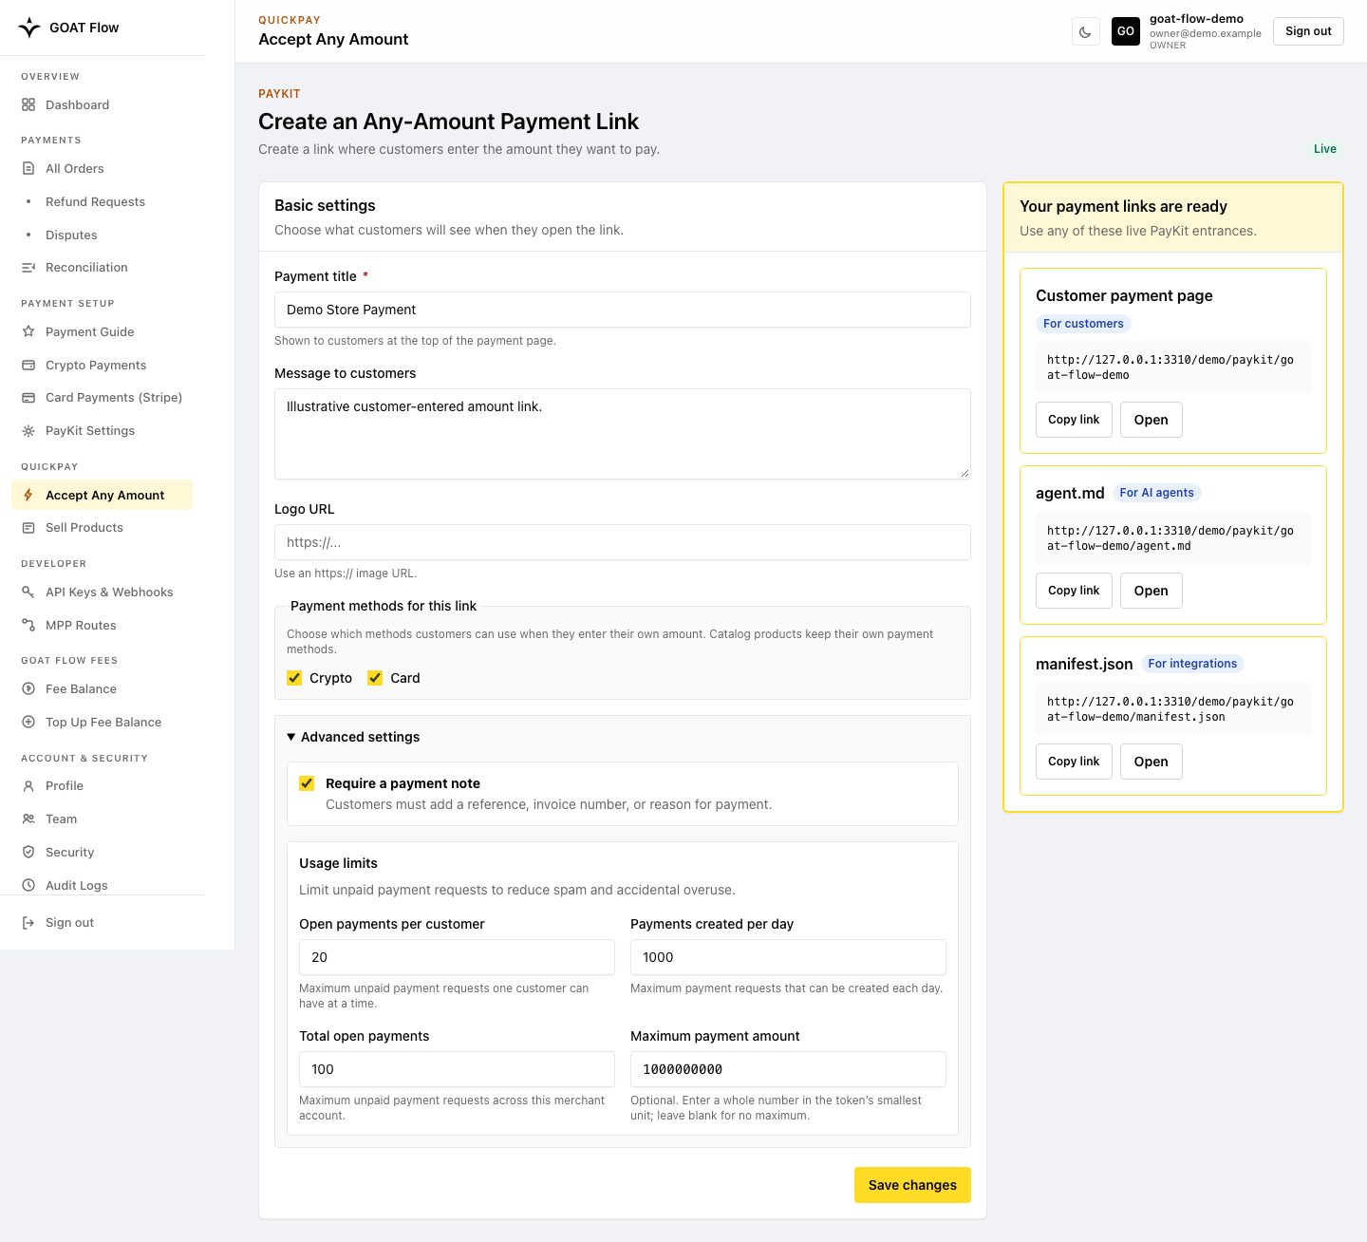The image size is (1367, 1242).
Task: Click the Card Payments (Stripe) card icon
Action: click(x=28, y=398)
